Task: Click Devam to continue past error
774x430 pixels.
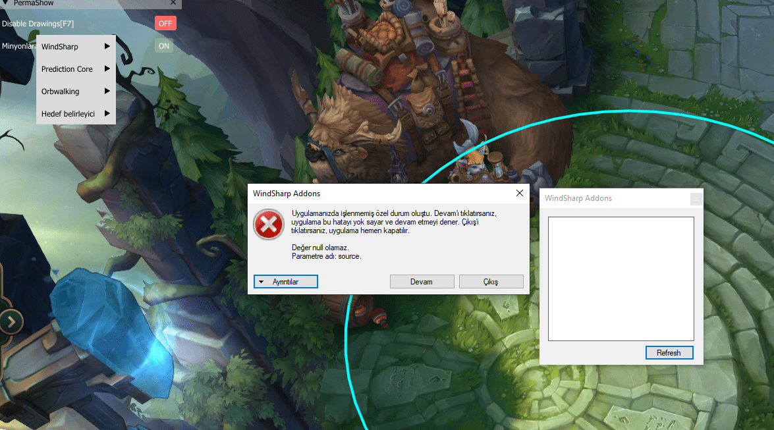Action: click(422, 281)
